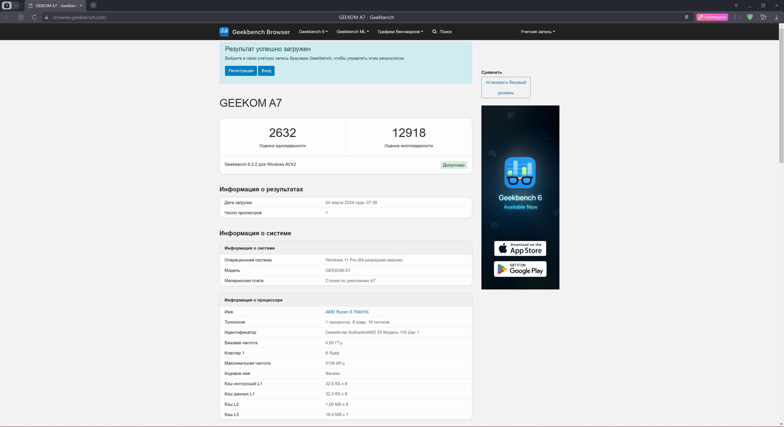Open the Geekbench ML dropdown menu
Image resolution: width=784 pixels, height=427 pixels.
(353, 32)
